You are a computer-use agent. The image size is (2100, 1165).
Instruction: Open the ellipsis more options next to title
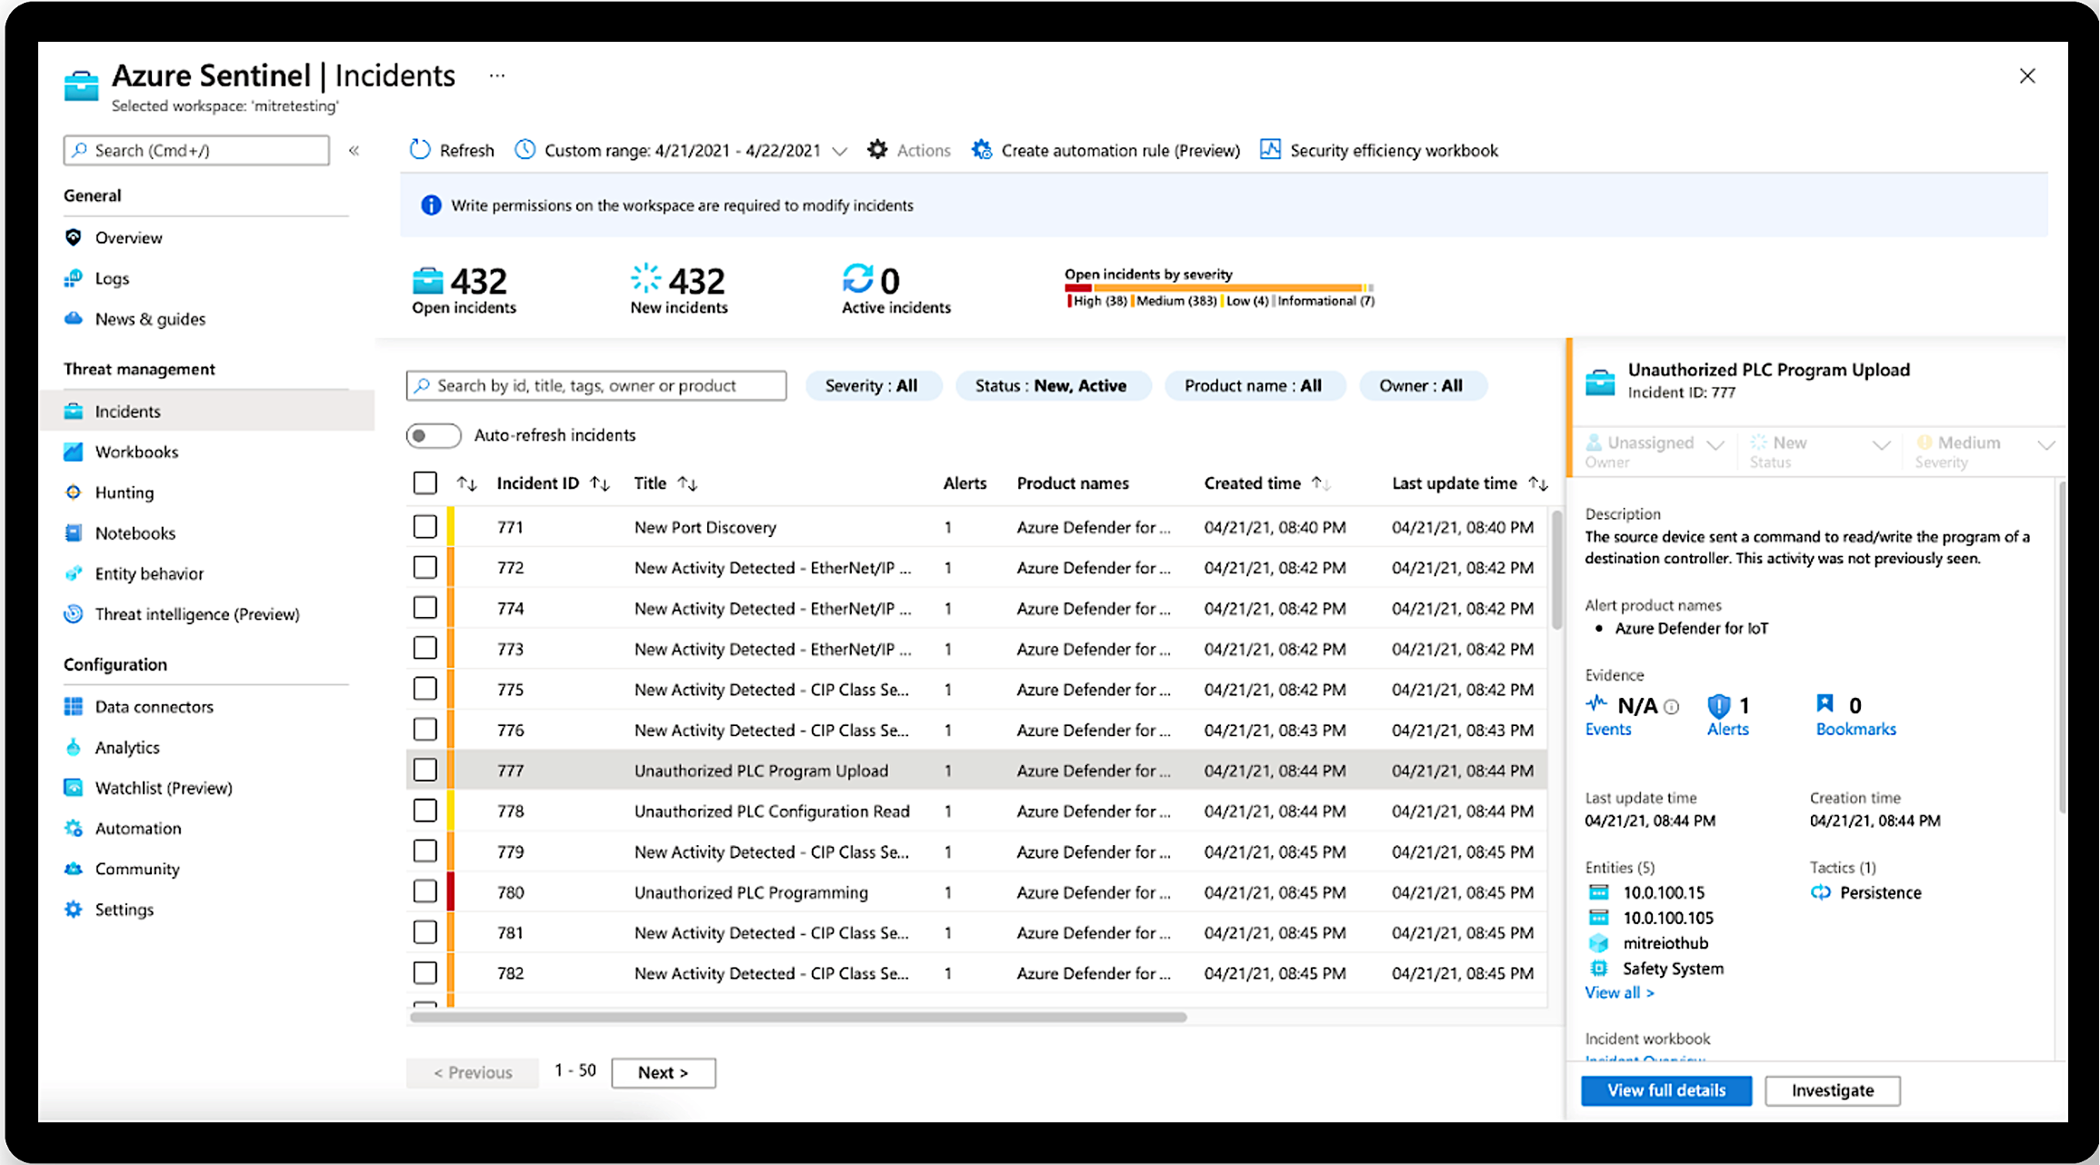click(496, 75)
